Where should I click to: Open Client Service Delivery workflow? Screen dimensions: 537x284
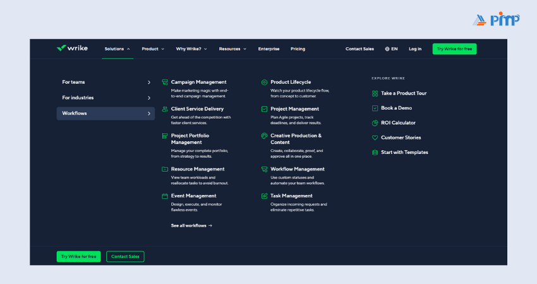coord(197,109)
